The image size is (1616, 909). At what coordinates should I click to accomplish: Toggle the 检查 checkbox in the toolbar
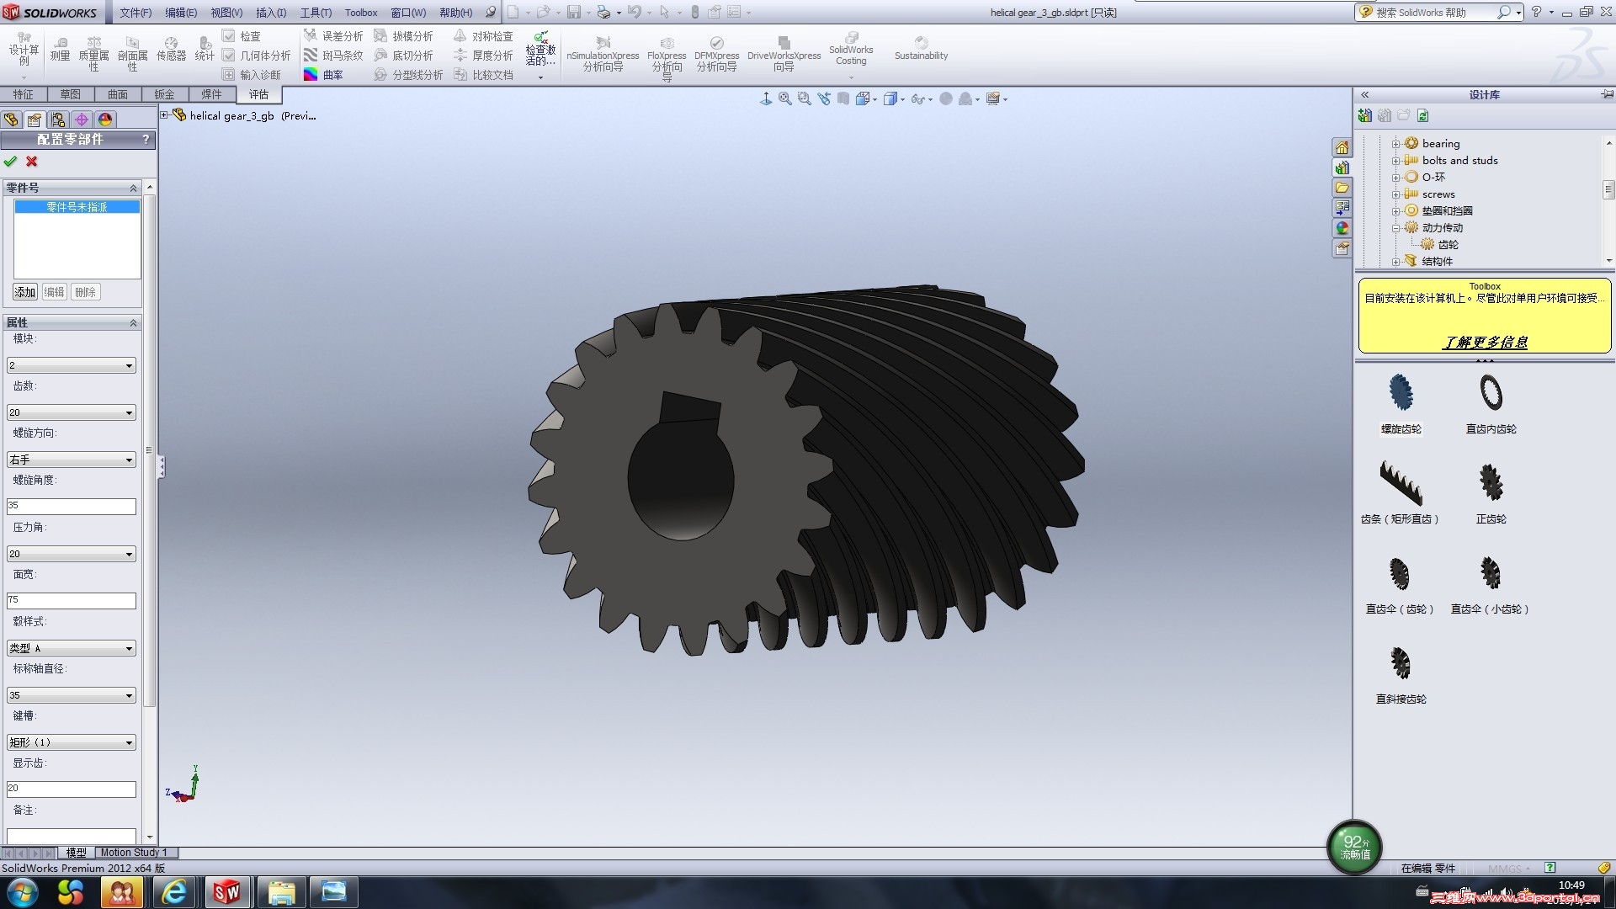[228, 36]
